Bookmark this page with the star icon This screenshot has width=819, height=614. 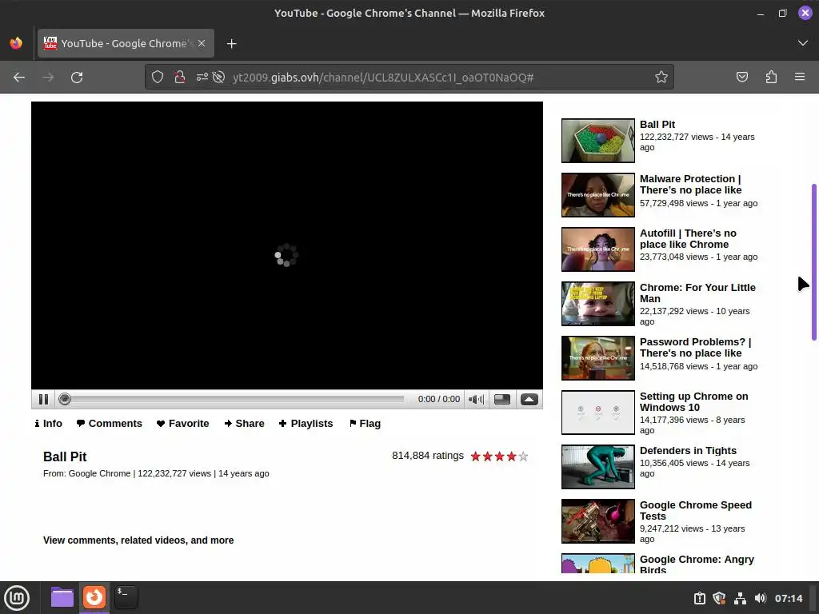661,78
